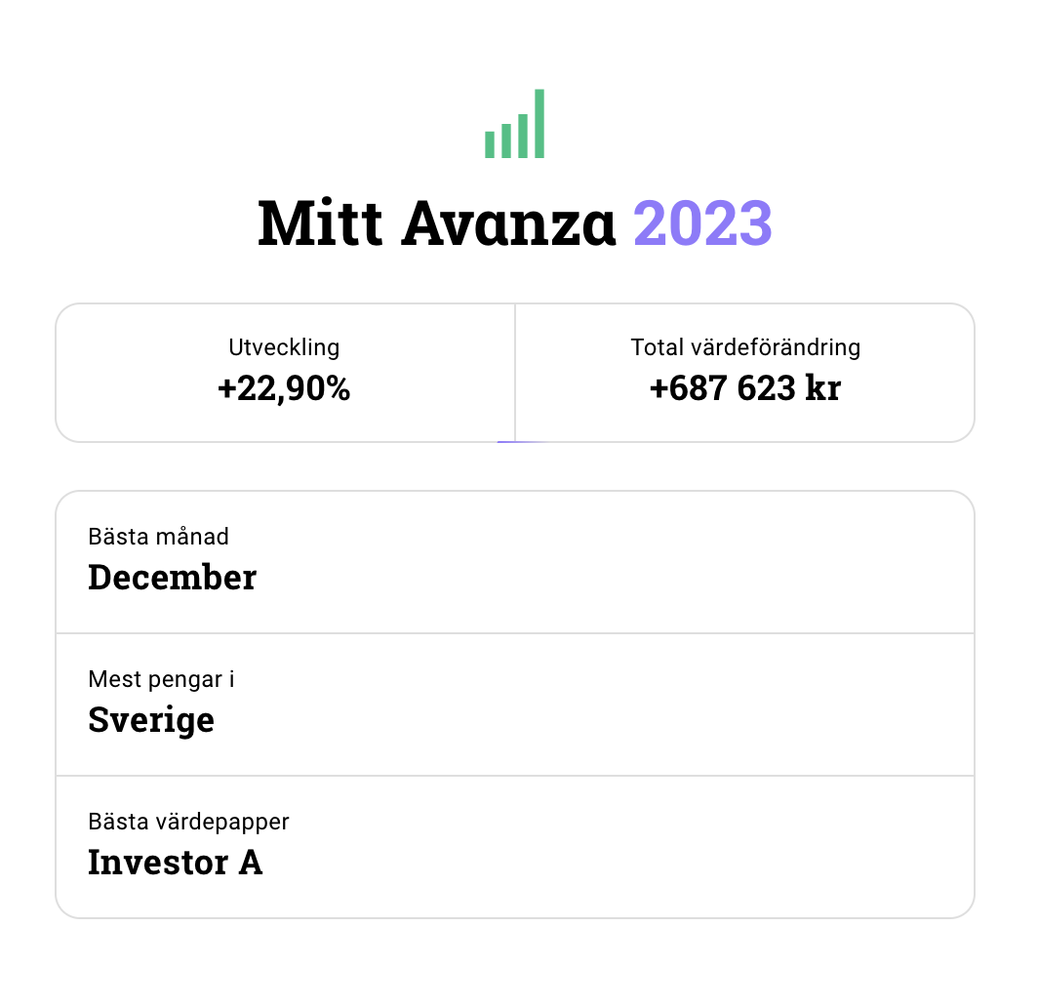Open the Investor A security

pyautogui.click(x=176, y=863)
